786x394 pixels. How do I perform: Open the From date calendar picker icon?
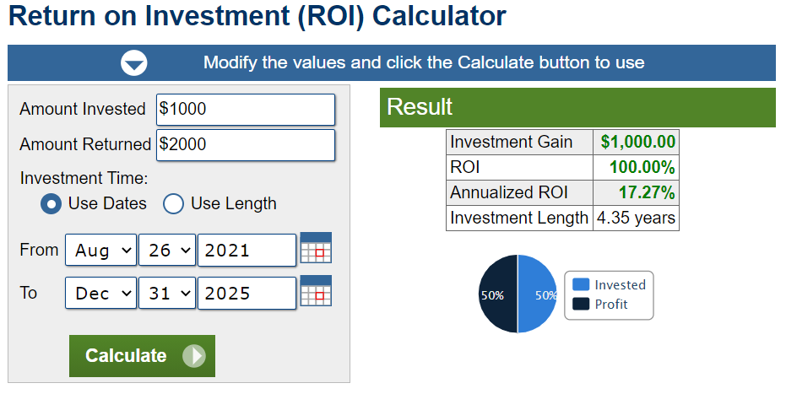pyautogui.click(x=316, y=248)
